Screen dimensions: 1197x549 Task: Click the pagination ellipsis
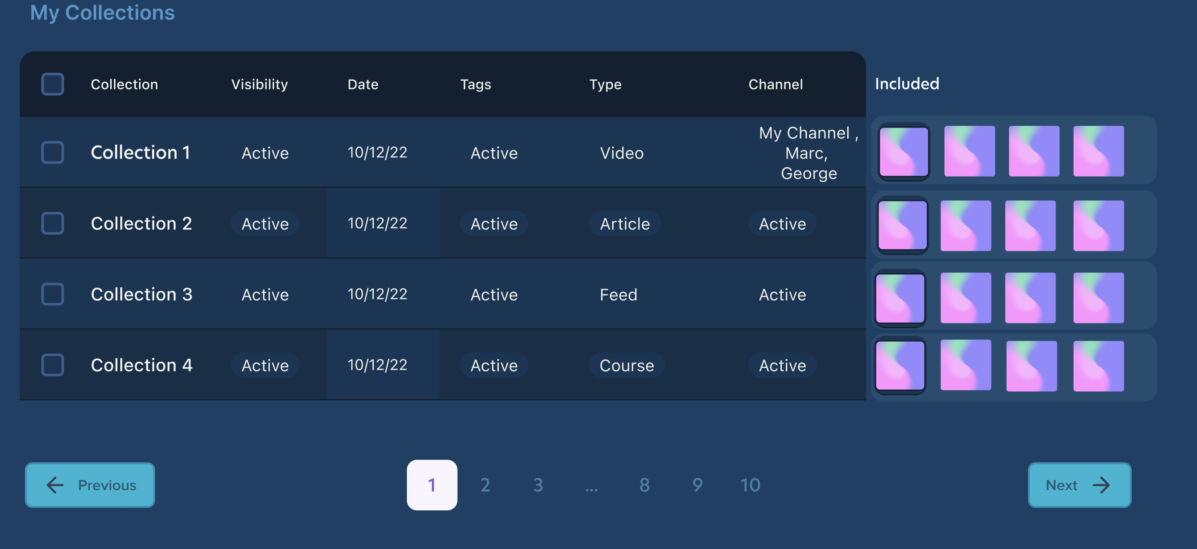(x=591, y=487)
